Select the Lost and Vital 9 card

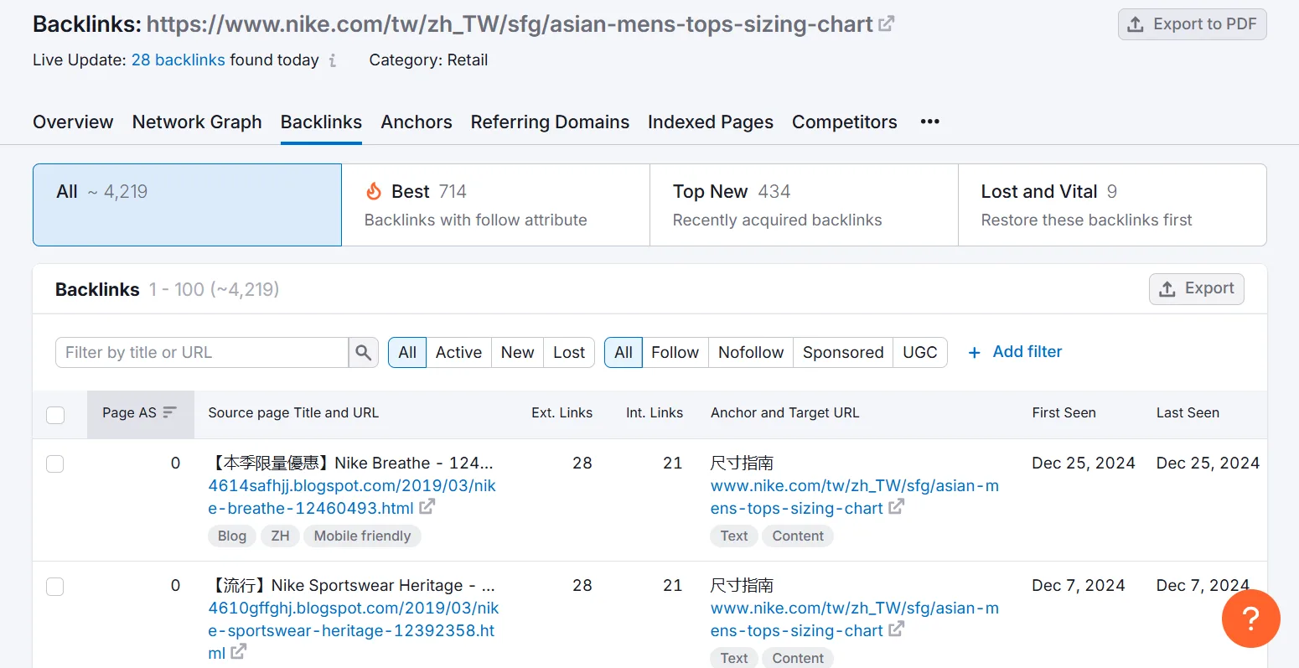click(x=1112, y=205)
